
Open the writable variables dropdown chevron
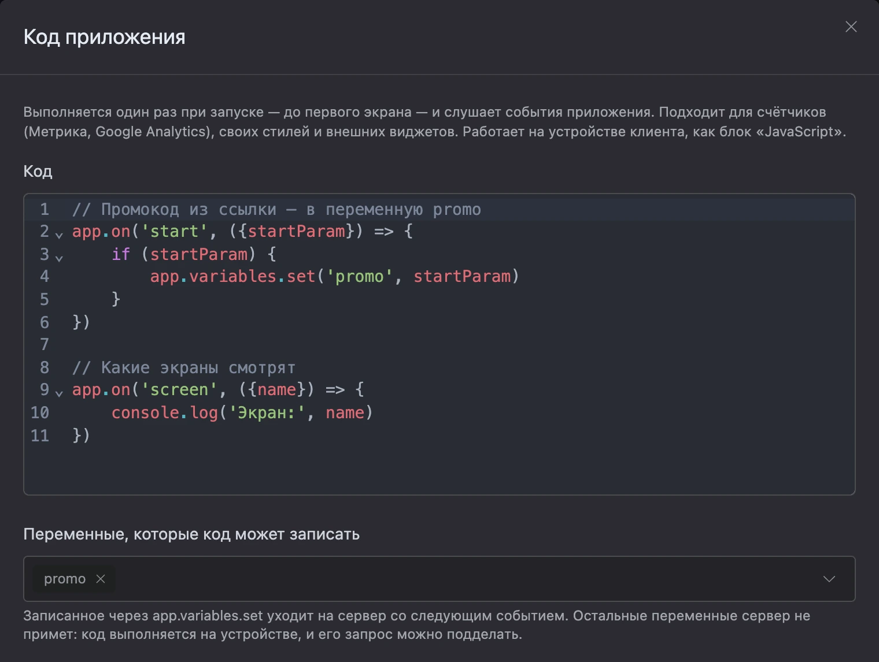(x=829, y=579)
